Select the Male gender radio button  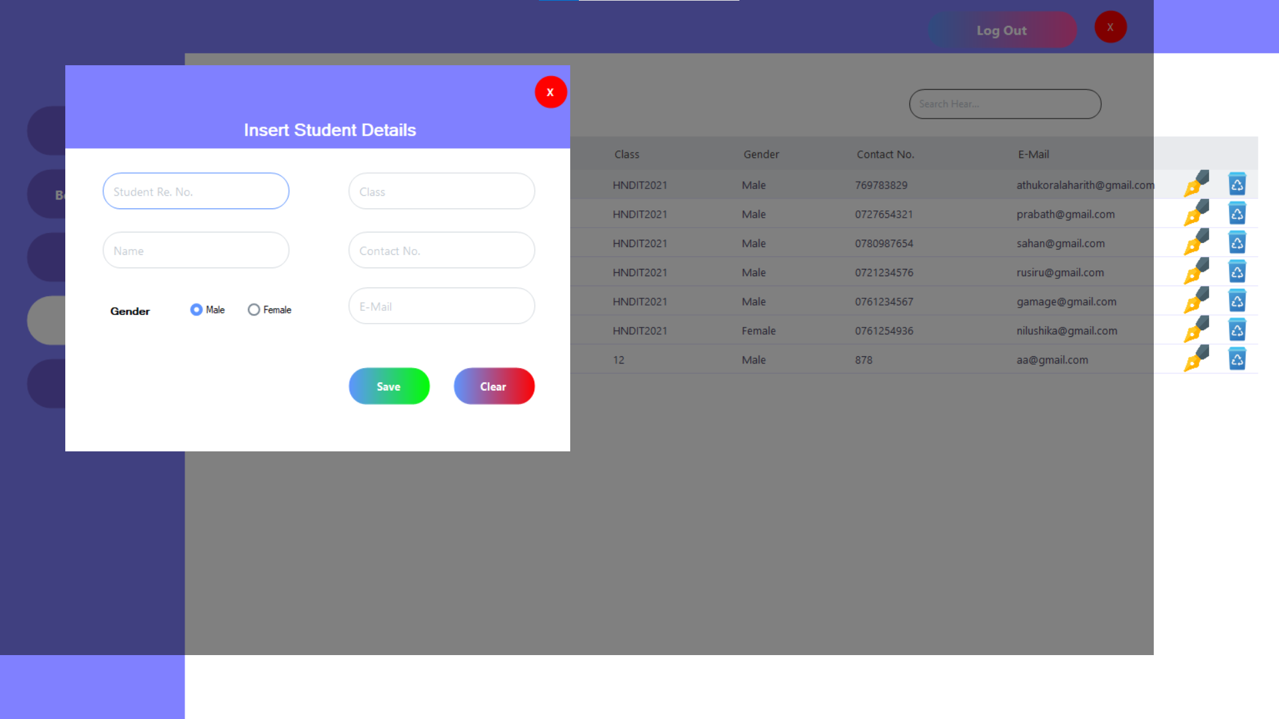[197, 310]
